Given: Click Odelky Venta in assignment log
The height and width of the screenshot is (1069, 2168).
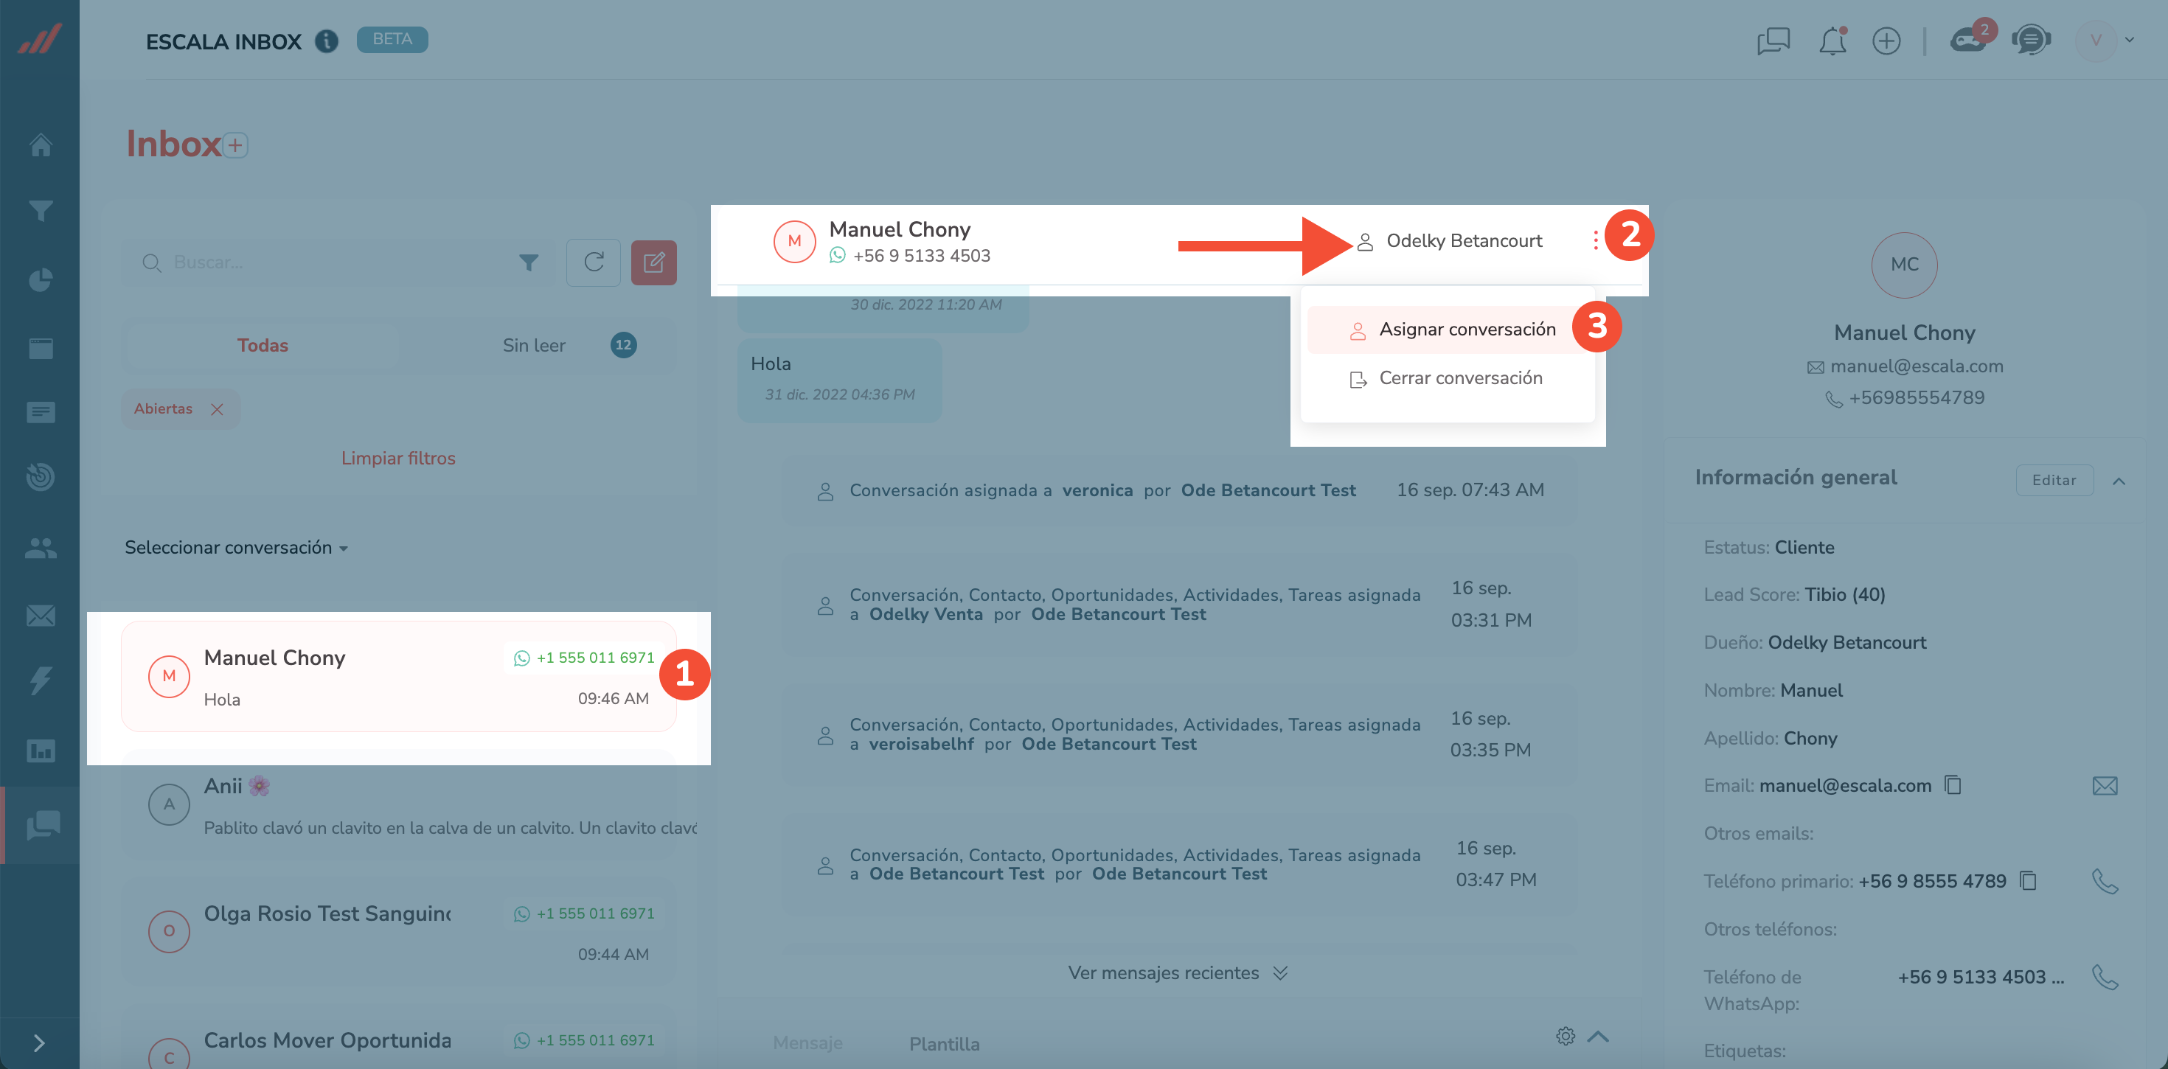Looking at the screenshot, I should [x=925, y=614].
